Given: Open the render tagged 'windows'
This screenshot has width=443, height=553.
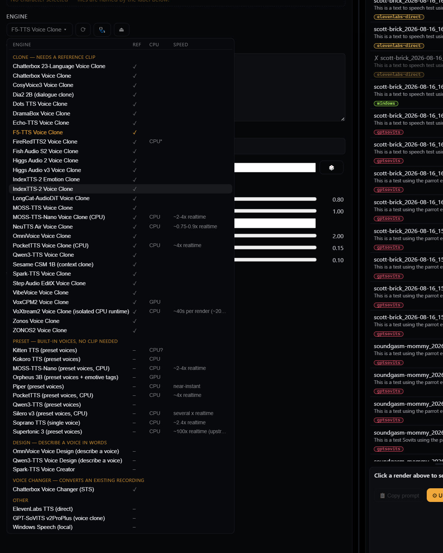Looking at the screenshot, I should (x=406, y=95).
